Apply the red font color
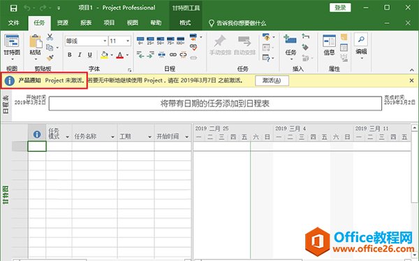Screen dimensions: 419x261 coord(120,55)
